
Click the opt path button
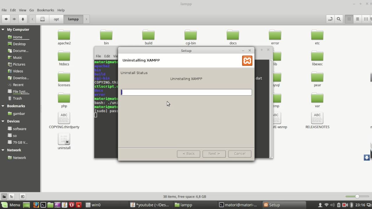(56, 19)
